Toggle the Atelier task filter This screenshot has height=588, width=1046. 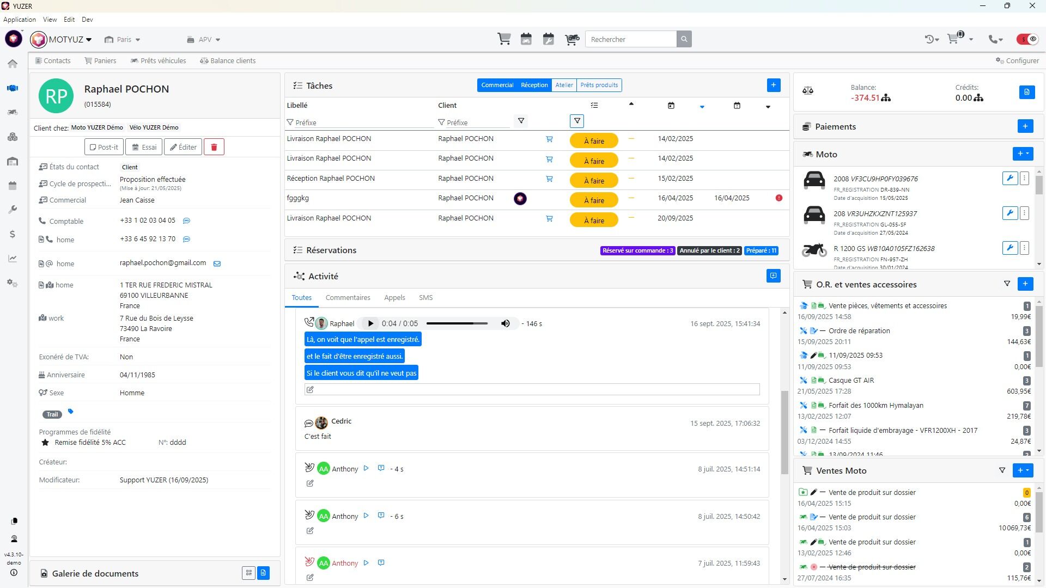point(564,85)
